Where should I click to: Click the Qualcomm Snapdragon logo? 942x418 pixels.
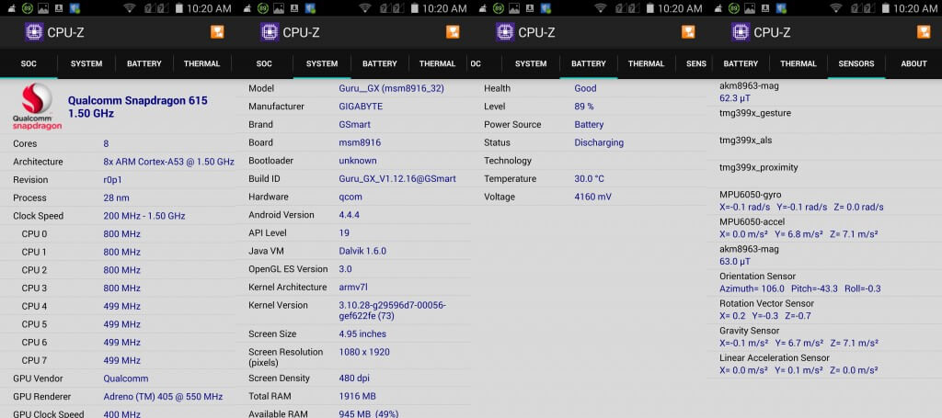(37, 107)
